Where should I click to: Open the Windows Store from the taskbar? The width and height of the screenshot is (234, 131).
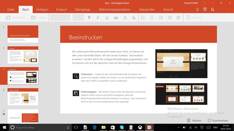(x=113, y=127)
